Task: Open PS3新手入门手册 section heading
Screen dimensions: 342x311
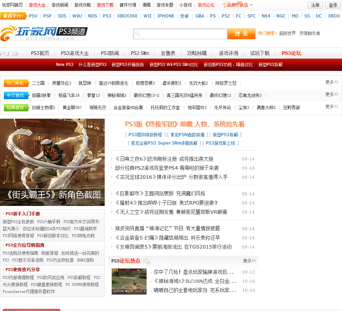Action: pyautogui.click(x=23, y=214)
